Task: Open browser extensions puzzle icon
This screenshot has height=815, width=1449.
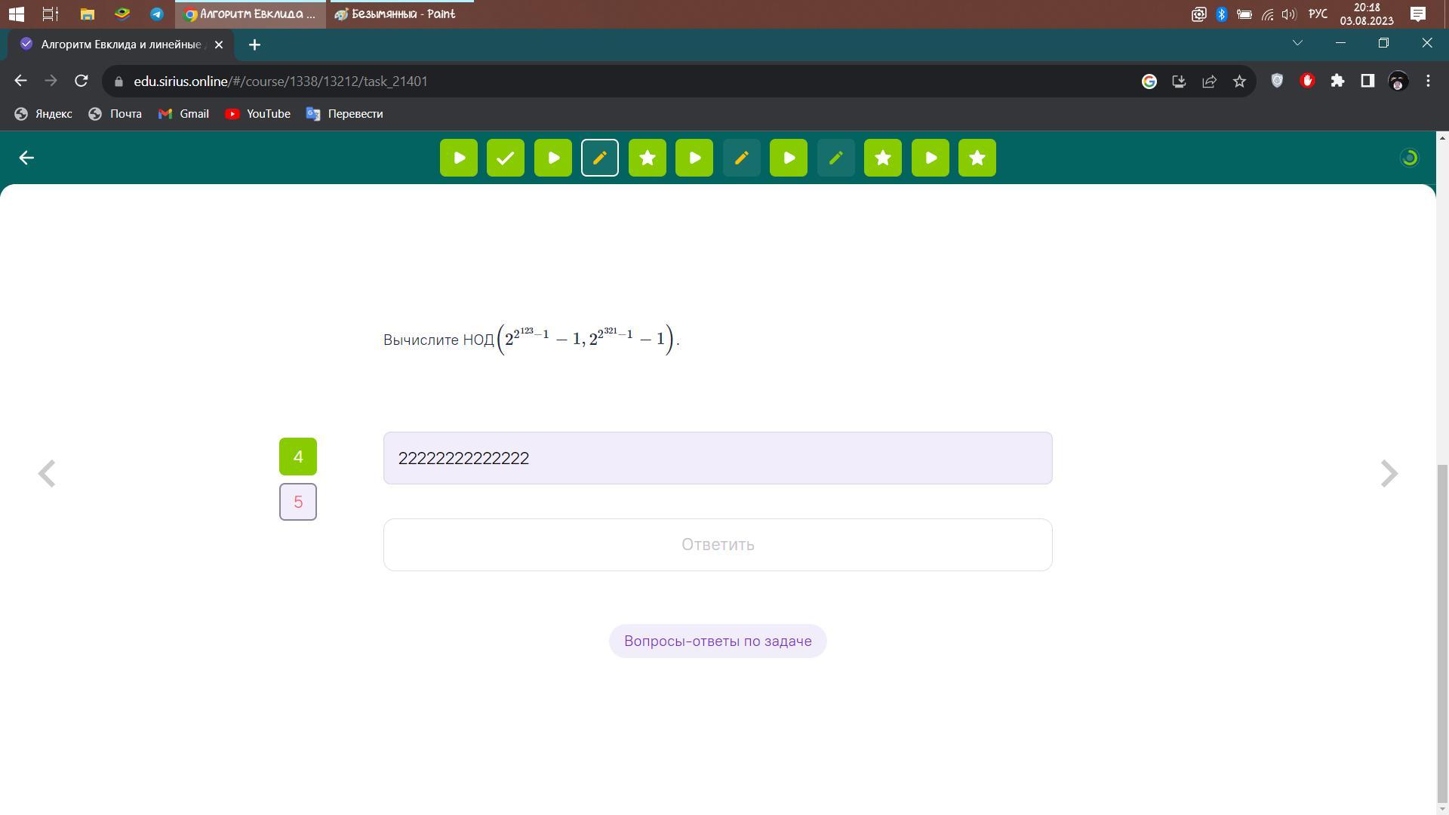Action: click(1337, 81)
